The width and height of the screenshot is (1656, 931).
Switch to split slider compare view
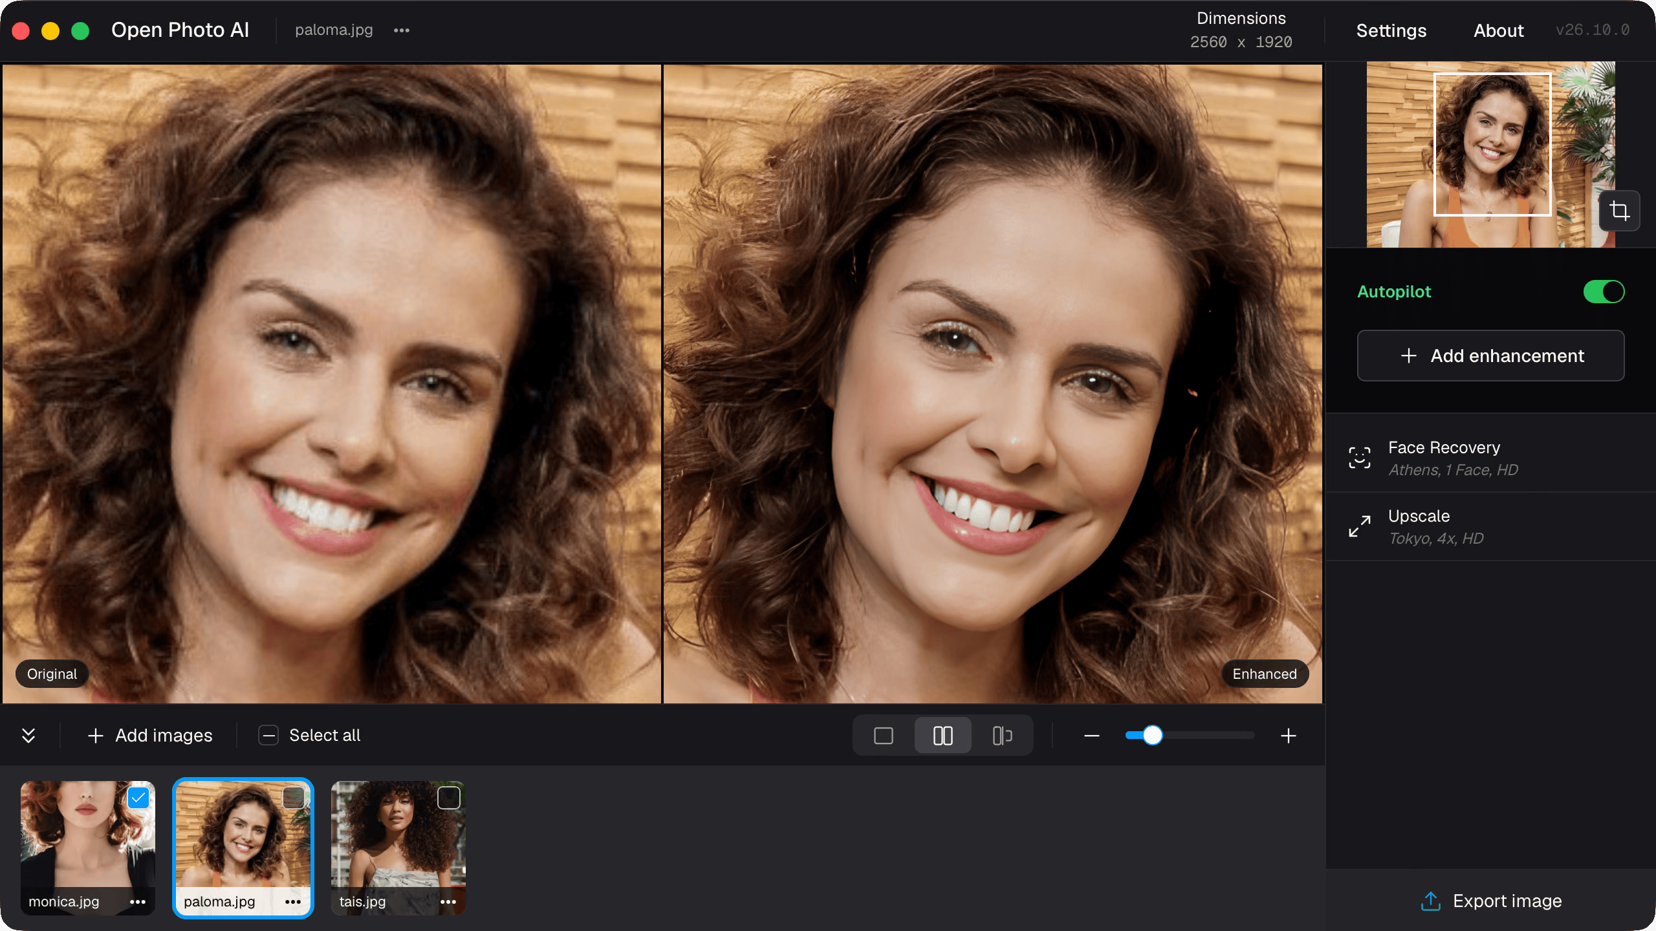click(1002, 736)
